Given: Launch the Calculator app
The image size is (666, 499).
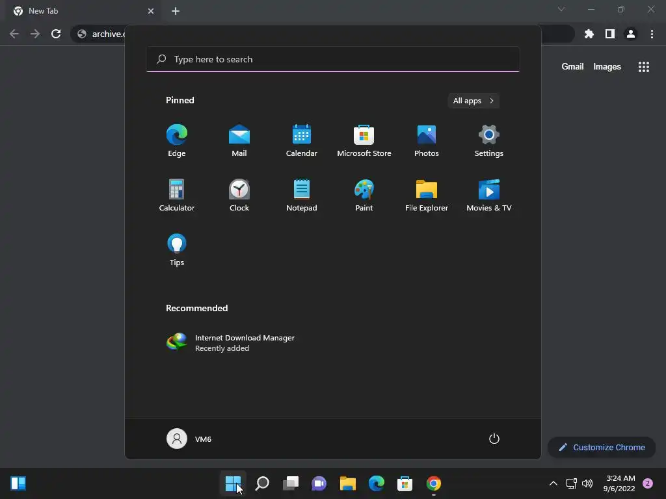Looking at the screenshot, I should click(177, 195).
